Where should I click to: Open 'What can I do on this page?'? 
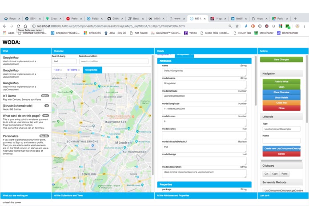(26, 122)
